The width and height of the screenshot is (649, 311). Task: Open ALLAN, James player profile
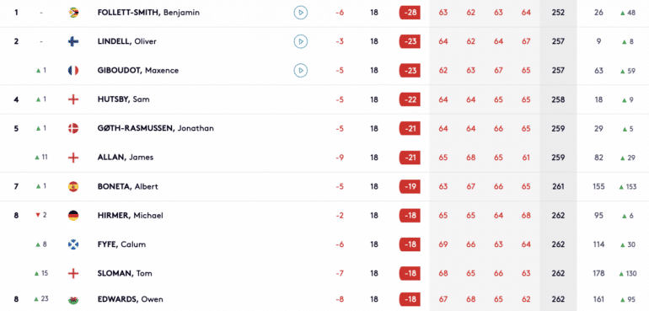pos(125,158)
